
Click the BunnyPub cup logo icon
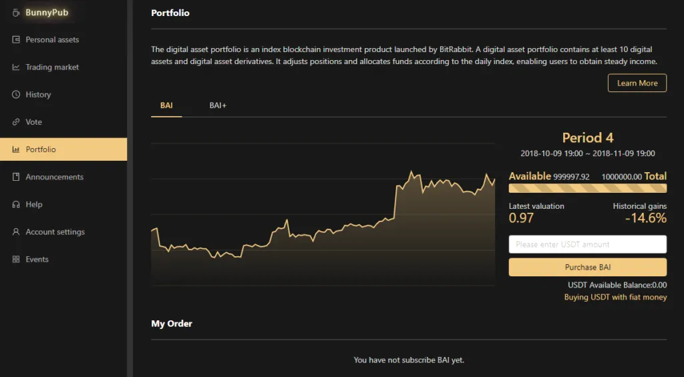(x=16, y=13)
